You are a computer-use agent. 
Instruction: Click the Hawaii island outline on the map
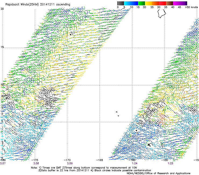162,13
